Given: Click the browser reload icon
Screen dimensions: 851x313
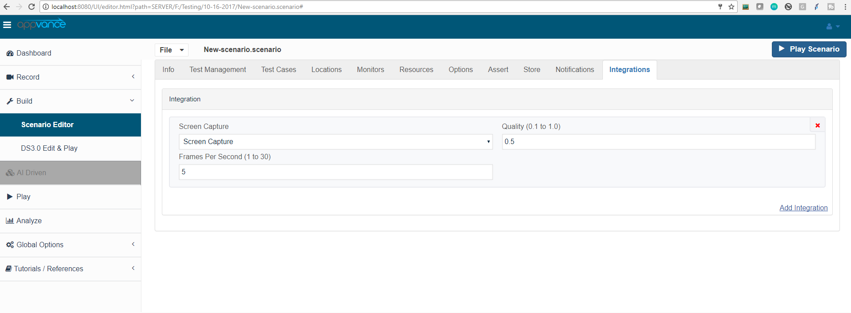Looking at the screenshot, I should 32,7.
